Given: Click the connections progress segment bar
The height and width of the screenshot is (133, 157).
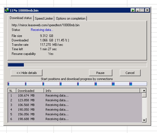Looking at the screenshot, I should 77,84.
